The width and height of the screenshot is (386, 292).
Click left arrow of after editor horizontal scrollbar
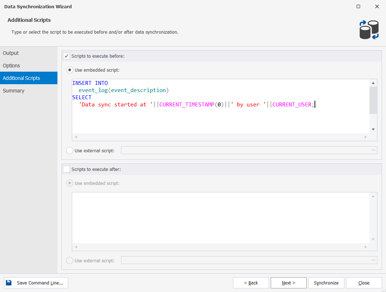point(76,247)
